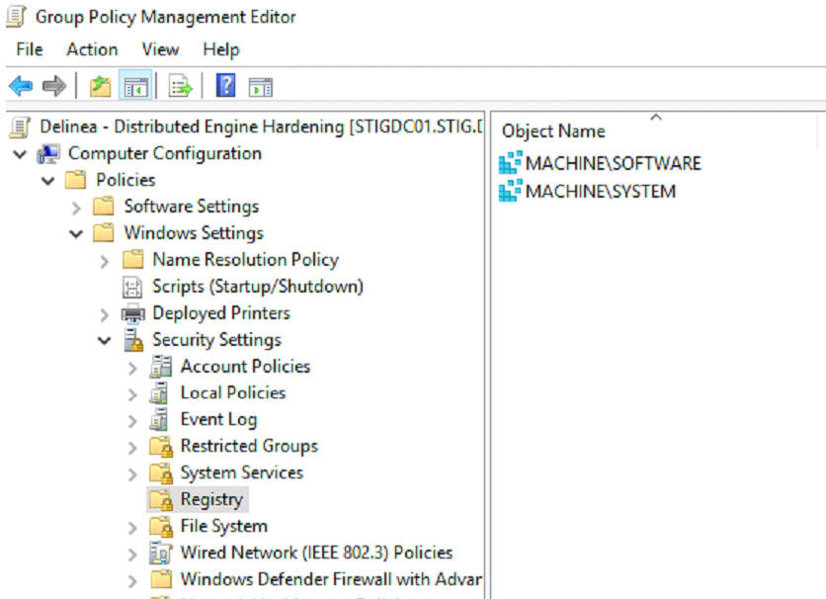Select Scripts (Startup/Shutdown) in the tree
The image size is (826, 599).
tap(257, 287)
